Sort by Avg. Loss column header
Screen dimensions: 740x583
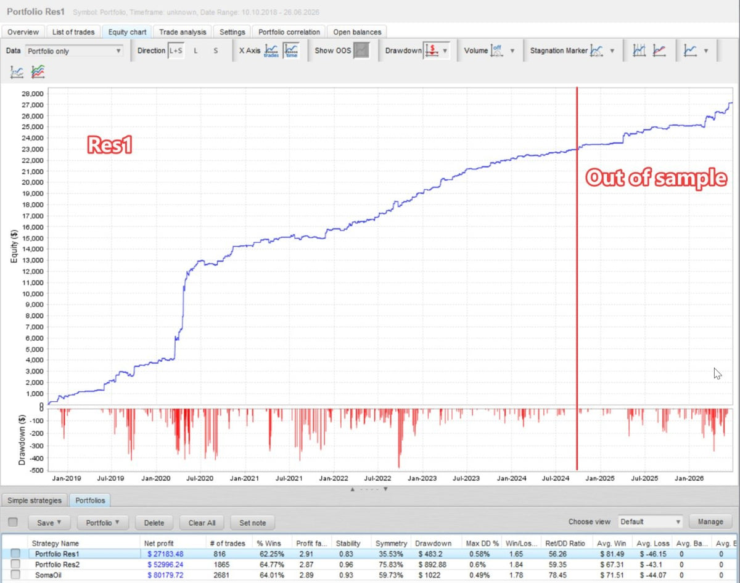(x=652, y=543)
